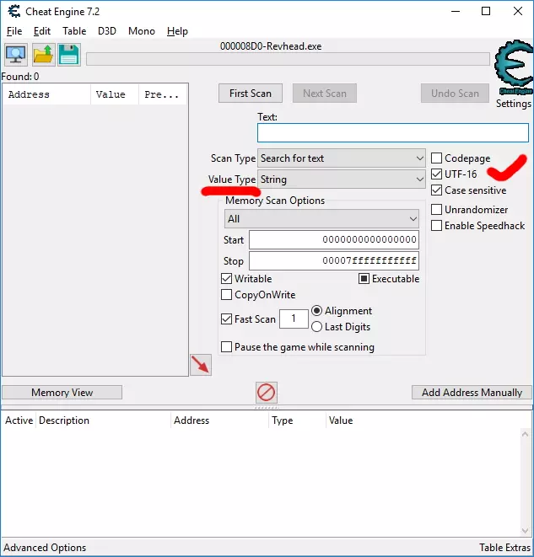Open the Edit menu

(42, 31)
